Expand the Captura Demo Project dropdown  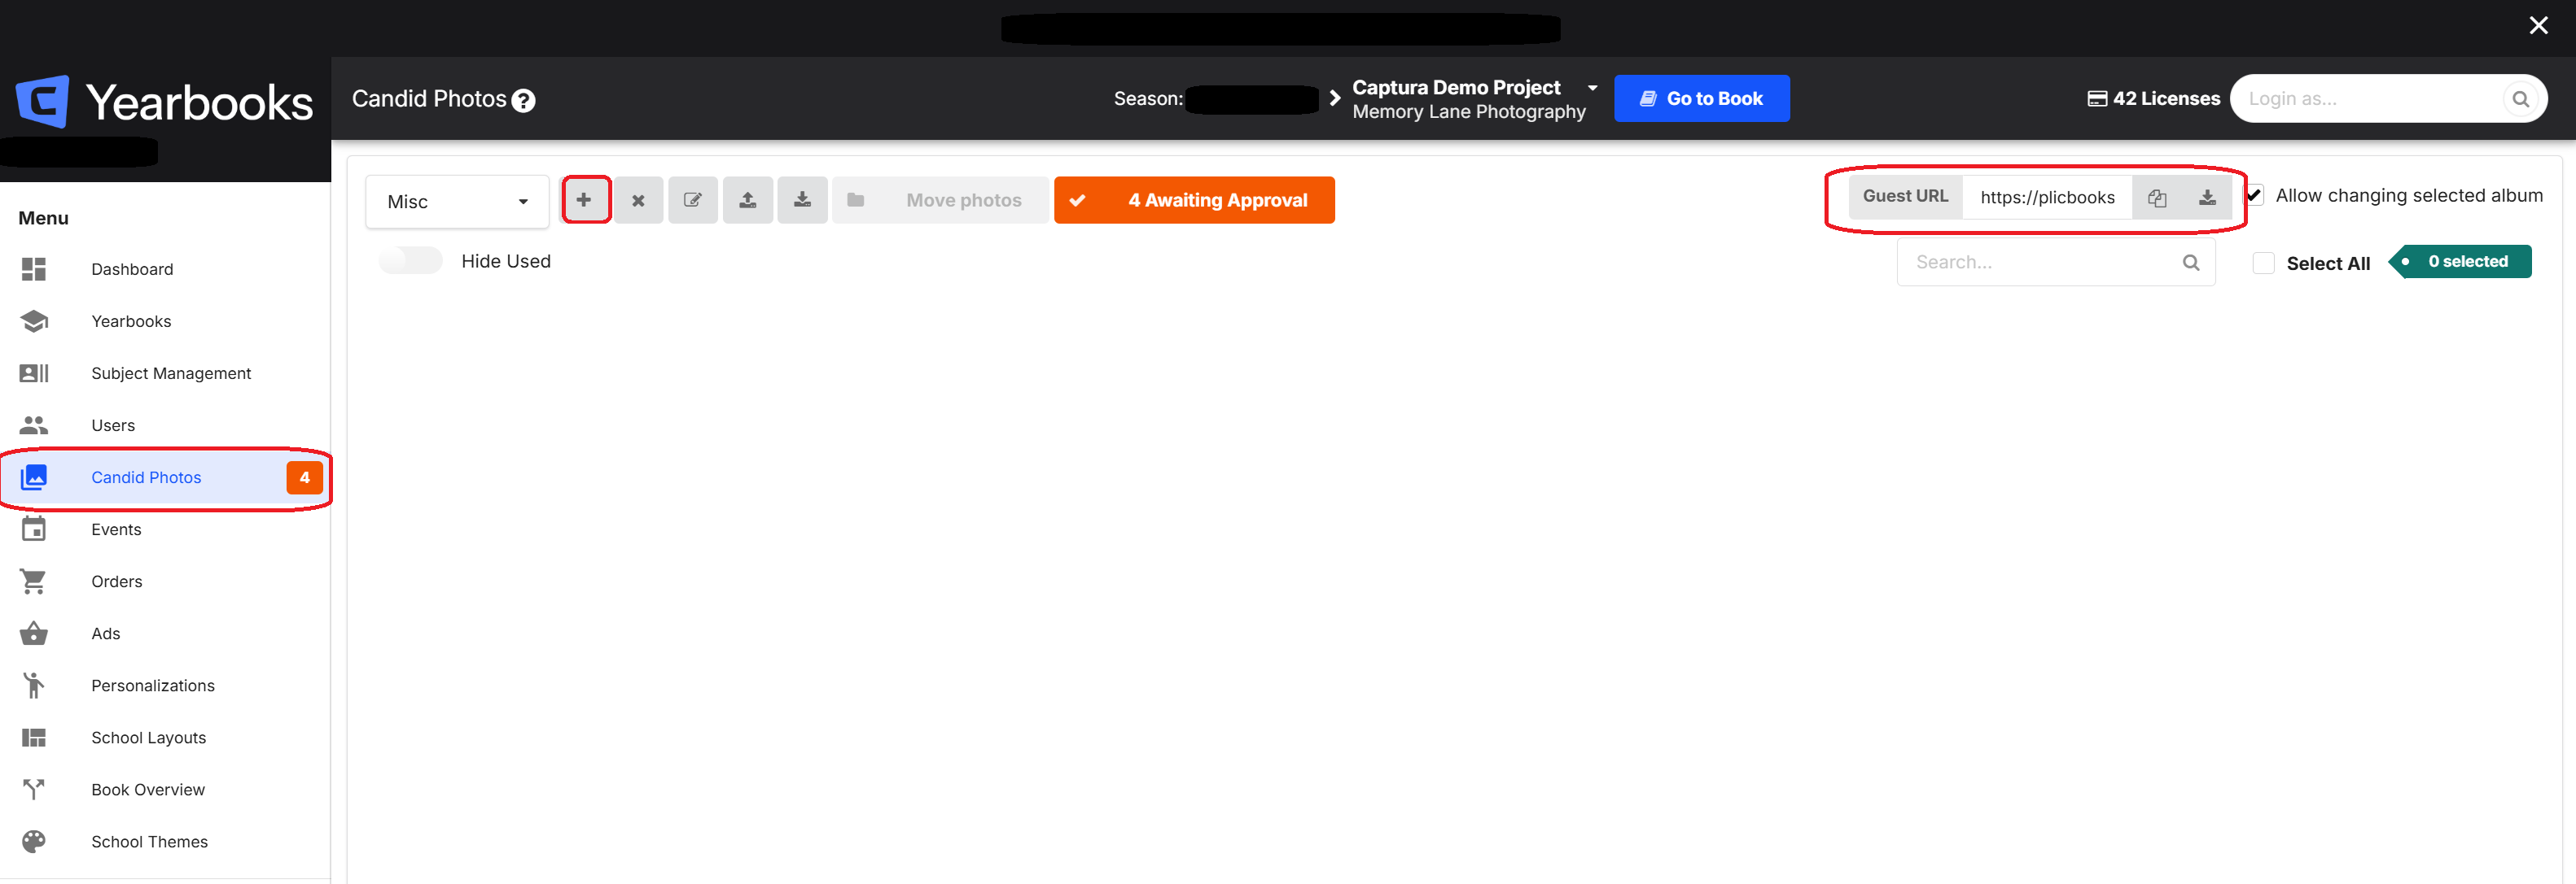(x=1592, y=88)
